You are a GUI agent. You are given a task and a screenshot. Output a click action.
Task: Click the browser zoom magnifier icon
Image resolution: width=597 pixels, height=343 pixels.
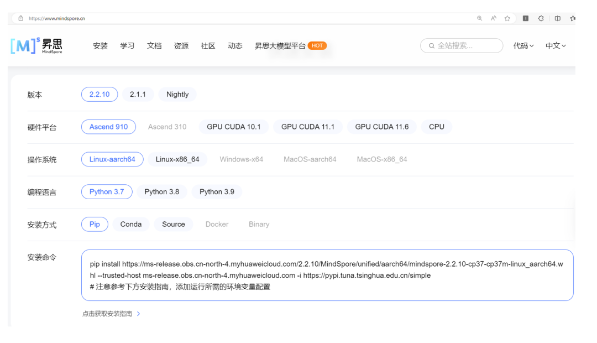pos(479,18)
